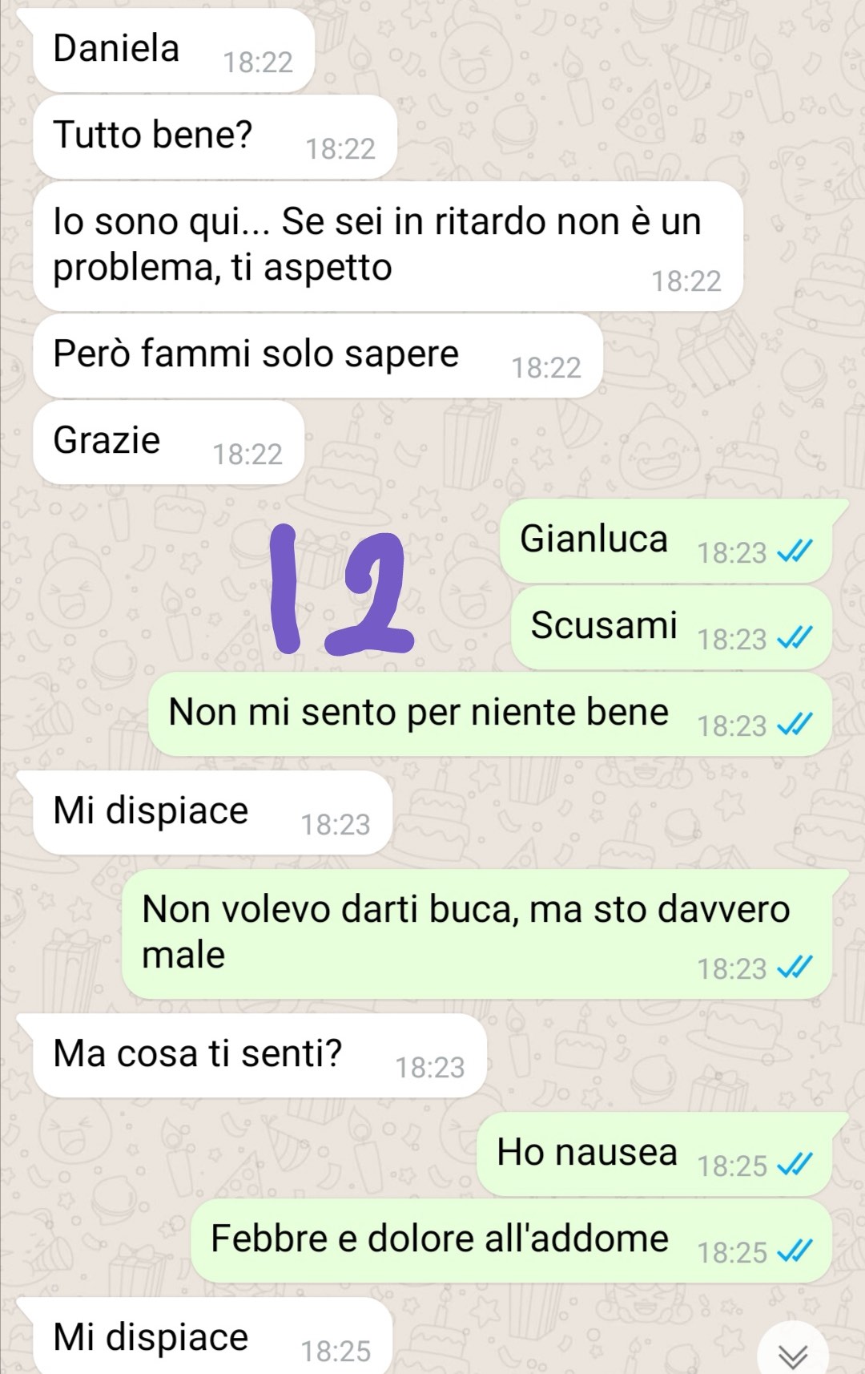Image resolution: width=865 pixels, height=1374 pixels.
Task: Select the 'Ho nausea' message bubble
Action: tap(654, 1154)
